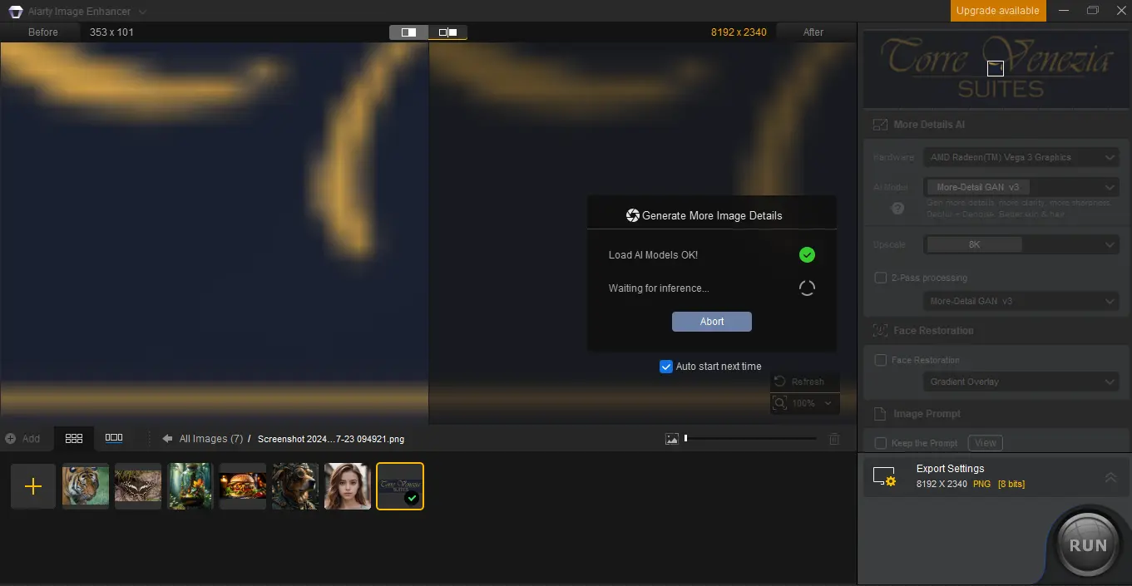Open the AI Model More-Detail GAN v3 dropdown
This screenshot has height=586, width=1132.
[1021, 187]
